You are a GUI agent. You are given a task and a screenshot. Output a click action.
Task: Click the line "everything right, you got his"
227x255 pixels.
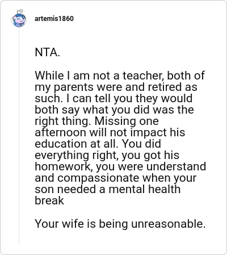[107, 156]
